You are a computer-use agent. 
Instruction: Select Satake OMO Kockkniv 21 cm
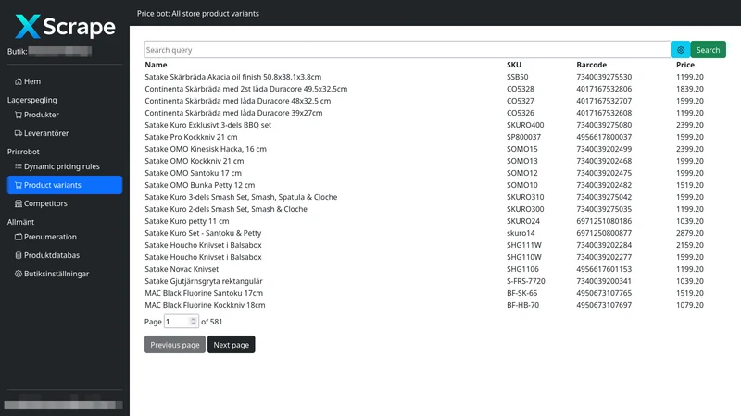(434, 161)
